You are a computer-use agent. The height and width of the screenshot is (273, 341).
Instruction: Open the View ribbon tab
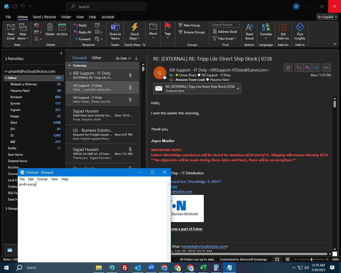pos(80,17)
